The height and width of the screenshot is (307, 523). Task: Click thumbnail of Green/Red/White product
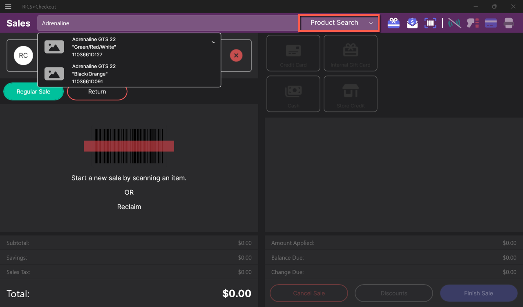pos(54,47)
